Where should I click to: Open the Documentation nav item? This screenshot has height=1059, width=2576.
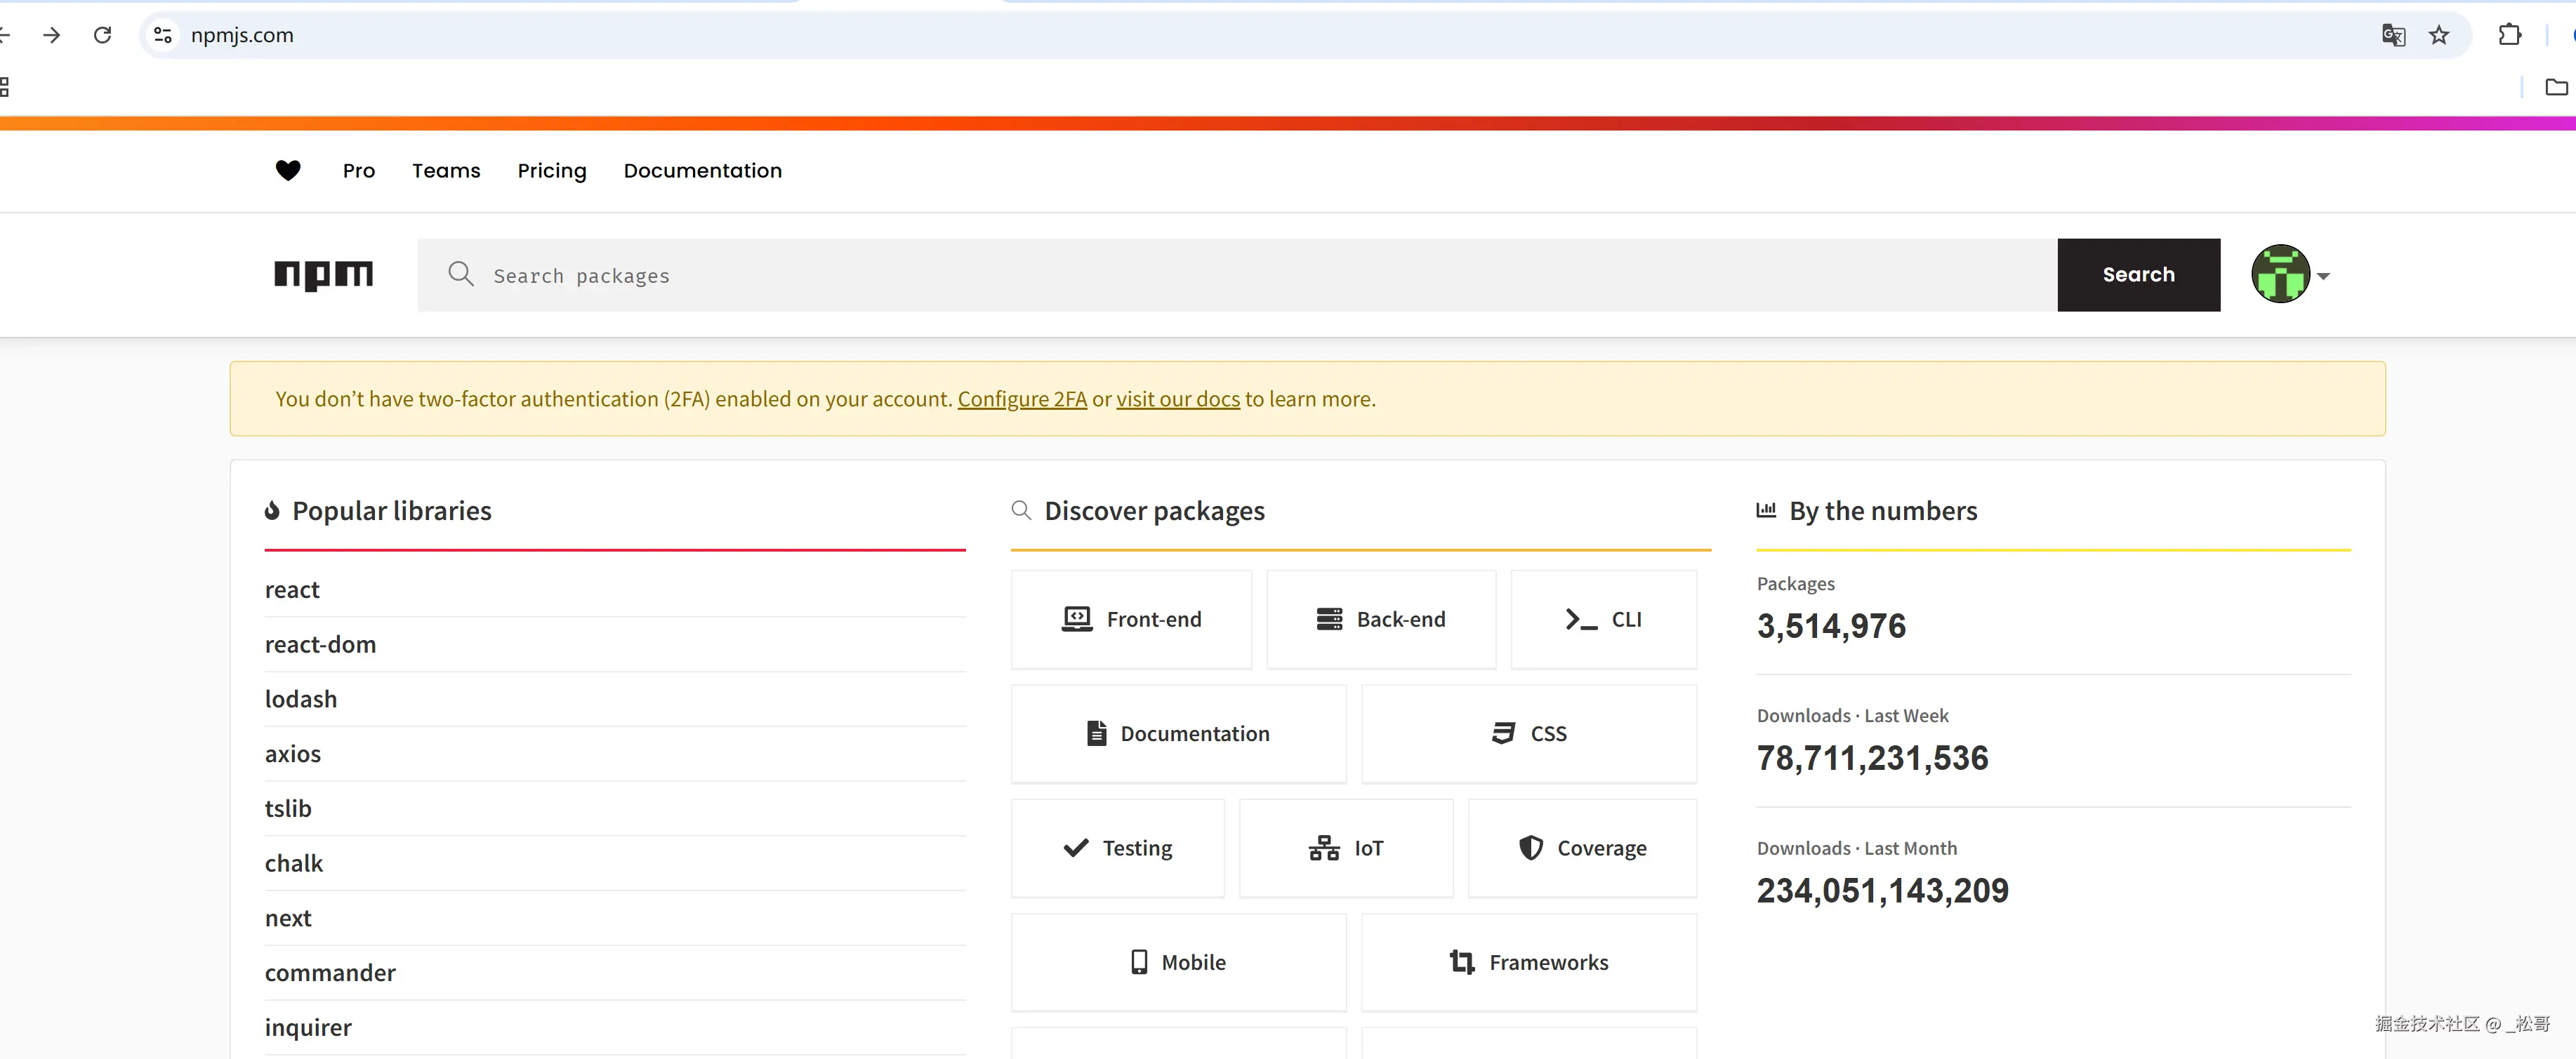coord(702,171)
